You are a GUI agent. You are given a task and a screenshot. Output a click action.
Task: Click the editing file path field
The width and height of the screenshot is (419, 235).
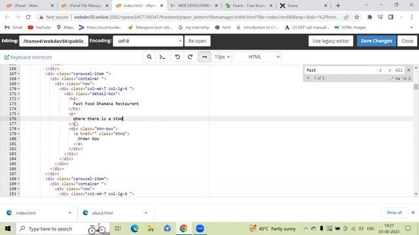(54, 41)
